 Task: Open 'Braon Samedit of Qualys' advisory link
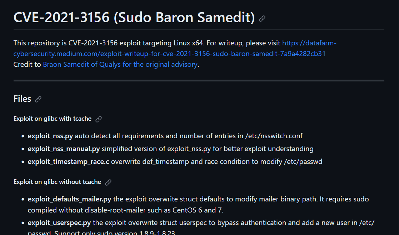click(x=120, y=64)
